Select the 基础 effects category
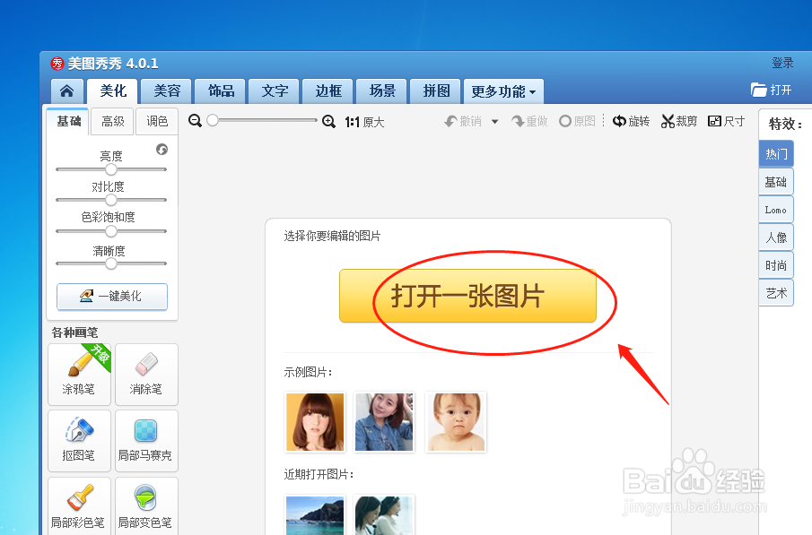Viewport: 812px width, 535px height. 776,182
